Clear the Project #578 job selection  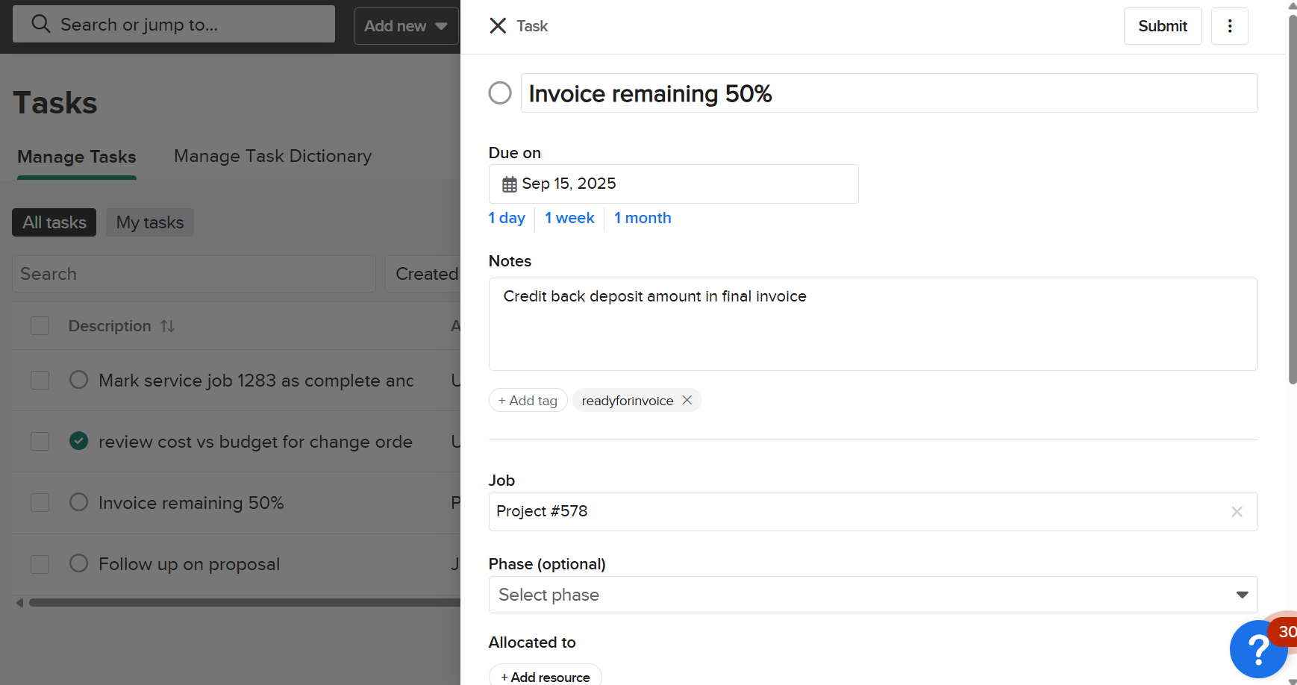(1237, 512)
